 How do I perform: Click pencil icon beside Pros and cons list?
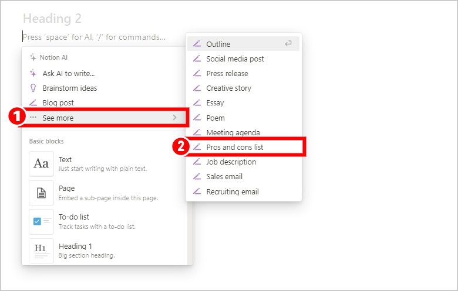click(197, 147)
